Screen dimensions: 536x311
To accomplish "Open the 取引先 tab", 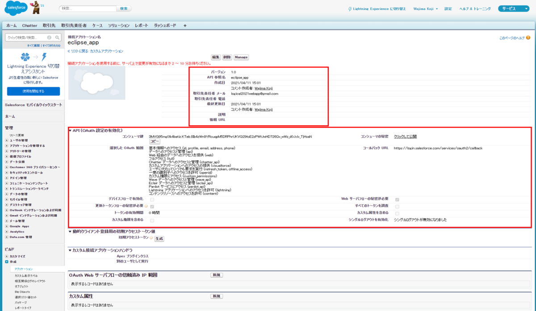I will pos(49,26).
